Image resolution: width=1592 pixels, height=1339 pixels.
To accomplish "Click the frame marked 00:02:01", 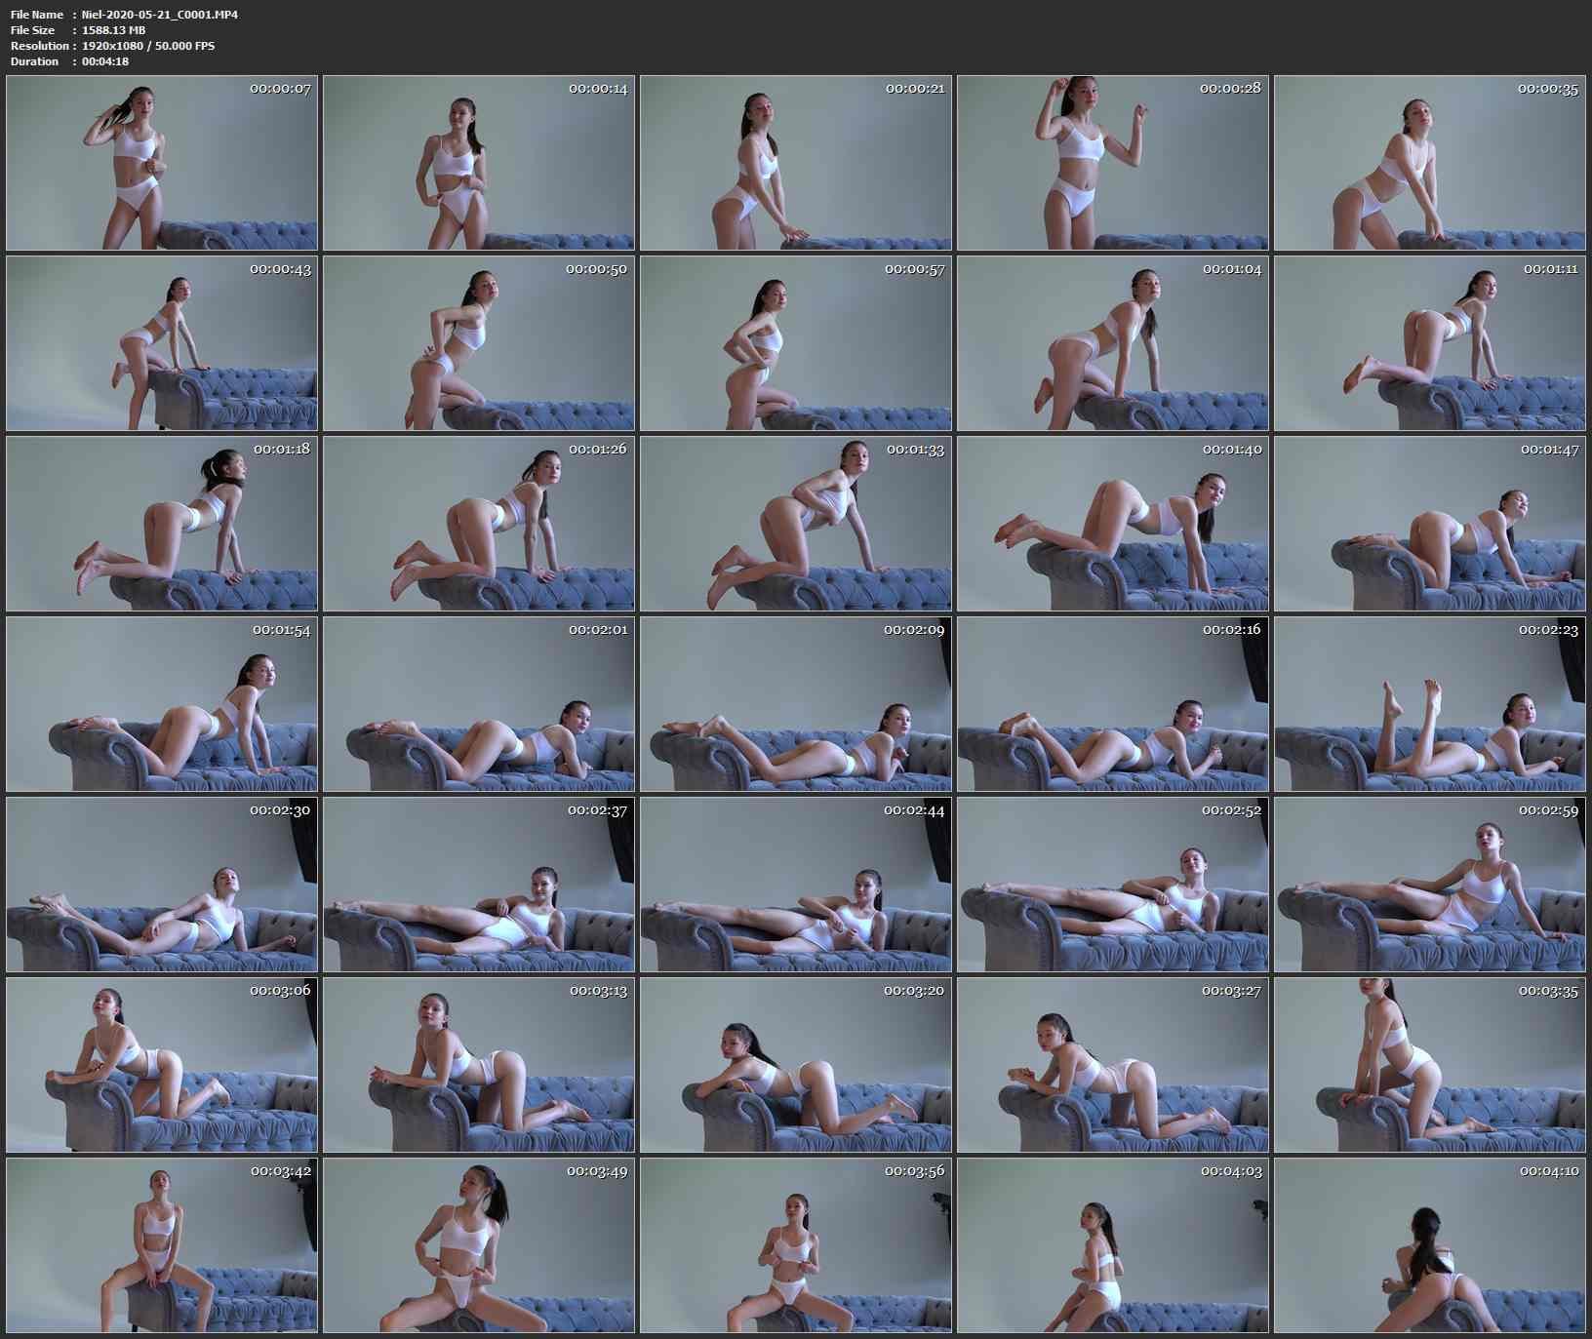I will [478, 704].
